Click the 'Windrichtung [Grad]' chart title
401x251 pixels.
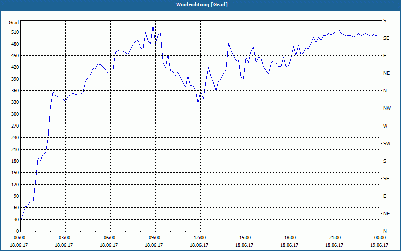pos(202,5)
